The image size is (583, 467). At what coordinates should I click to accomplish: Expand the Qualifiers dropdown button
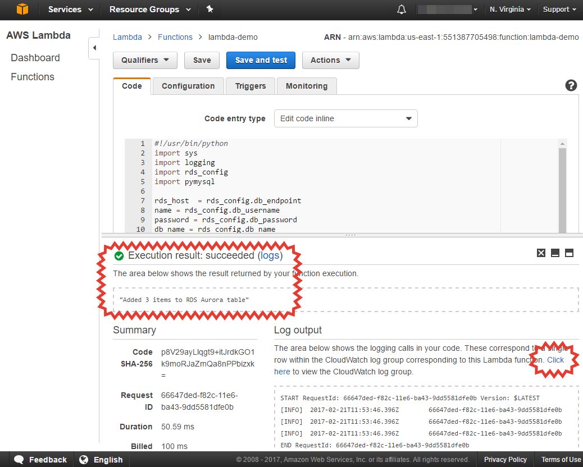(145, 60)
